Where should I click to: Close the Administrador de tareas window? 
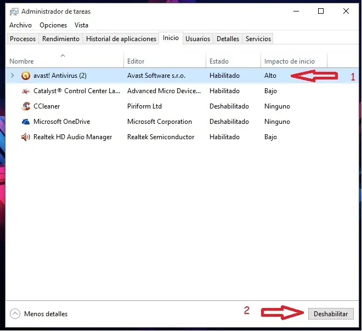[x=346, y=11]
